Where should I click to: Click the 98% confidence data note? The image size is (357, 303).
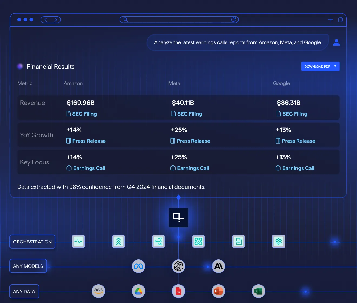pyautogui.click(x=111, y=187)
